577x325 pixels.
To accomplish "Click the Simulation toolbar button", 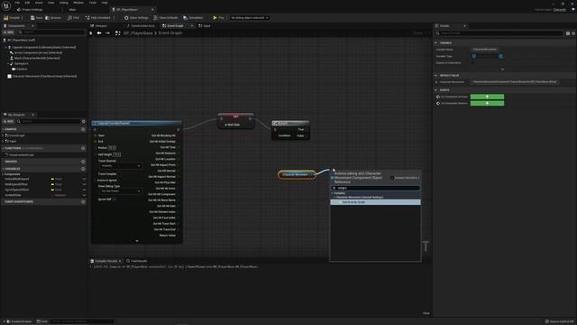I will coord(193,18).
